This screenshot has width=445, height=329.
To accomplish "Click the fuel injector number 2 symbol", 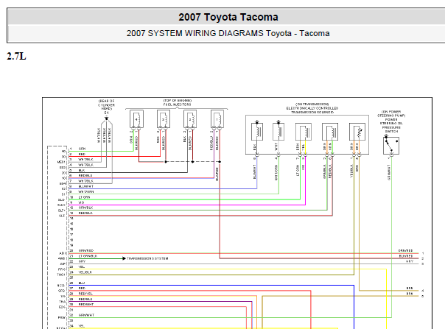I will tap(190, 119).
